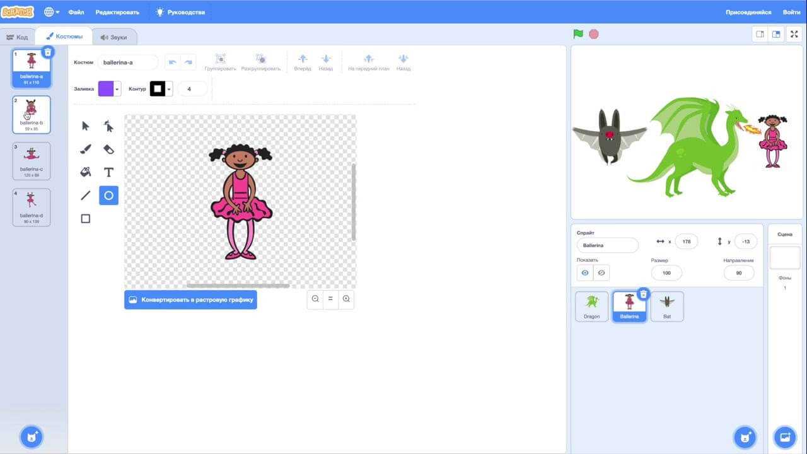Image resolution: width=807 pixels, height=454 pixels.
Task: Switch to small stage layout
Action: point(760,35)
